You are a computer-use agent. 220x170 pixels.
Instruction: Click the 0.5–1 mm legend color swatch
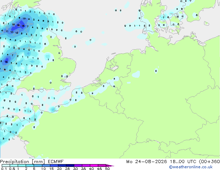14,165
